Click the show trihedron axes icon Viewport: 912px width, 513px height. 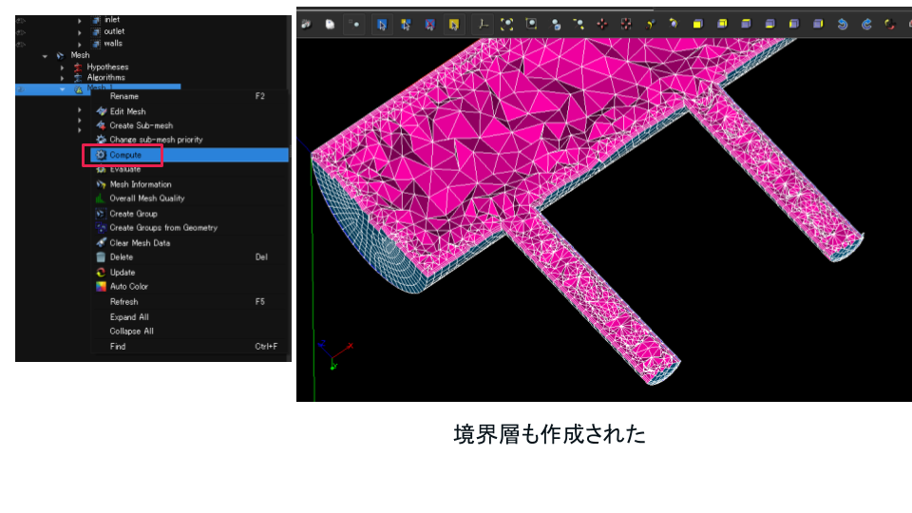[x=484, y=24]
